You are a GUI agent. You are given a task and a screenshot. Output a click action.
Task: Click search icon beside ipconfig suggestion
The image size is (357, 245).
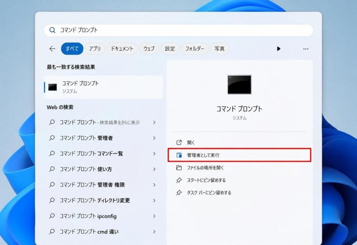pos(52,216)
